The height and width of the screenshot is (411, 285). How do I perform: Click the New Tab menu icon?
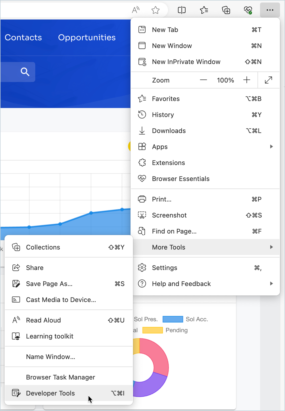pyautogui.click(x=142, y=29)
